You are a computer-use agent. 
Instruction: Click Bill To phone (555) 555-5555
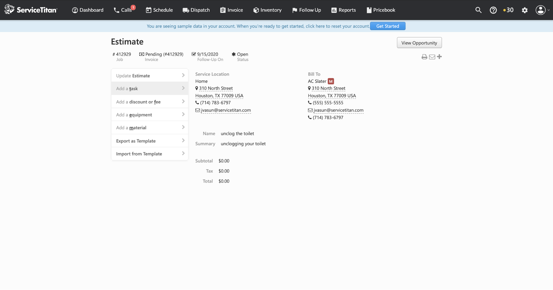pyautogui.click(x=328, y=103)
